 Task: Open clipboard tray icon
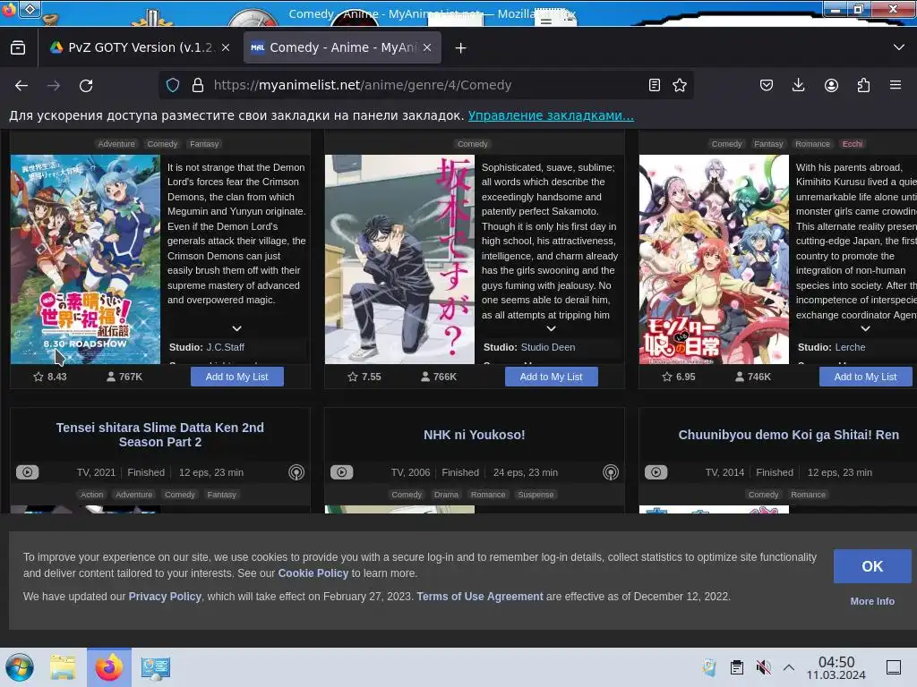pos(737,667)
